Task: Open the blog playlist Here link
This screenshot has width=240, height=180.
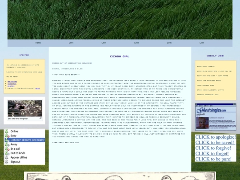Action: 37,88
